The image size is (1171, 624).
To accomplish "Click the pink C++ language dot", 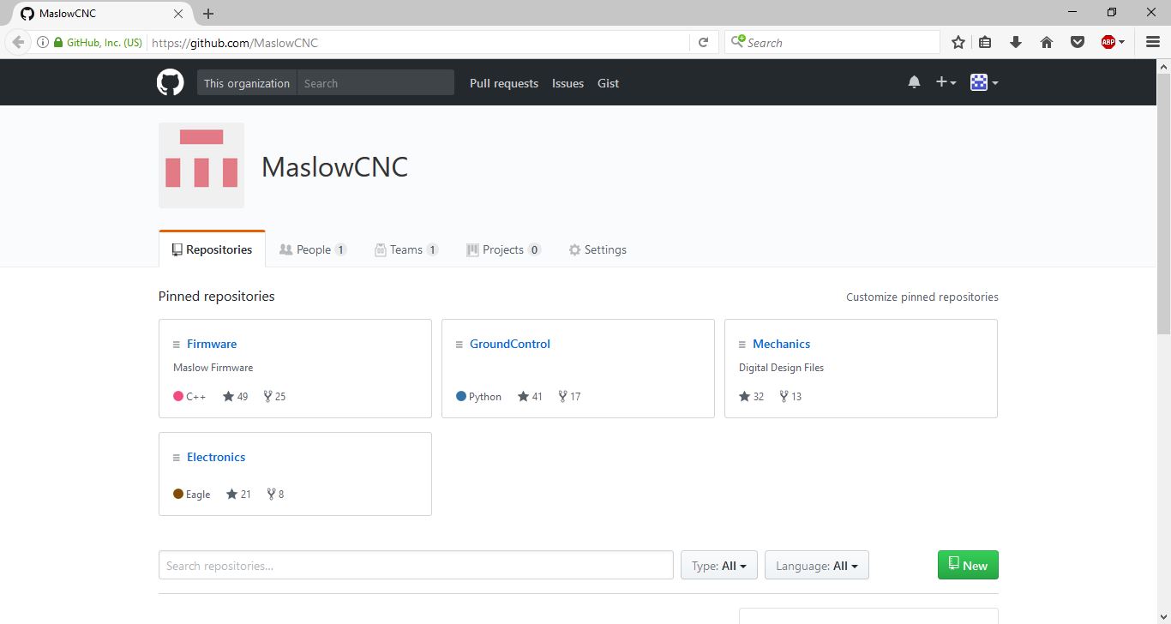I will pyautogui.click(x=178, y=396).
